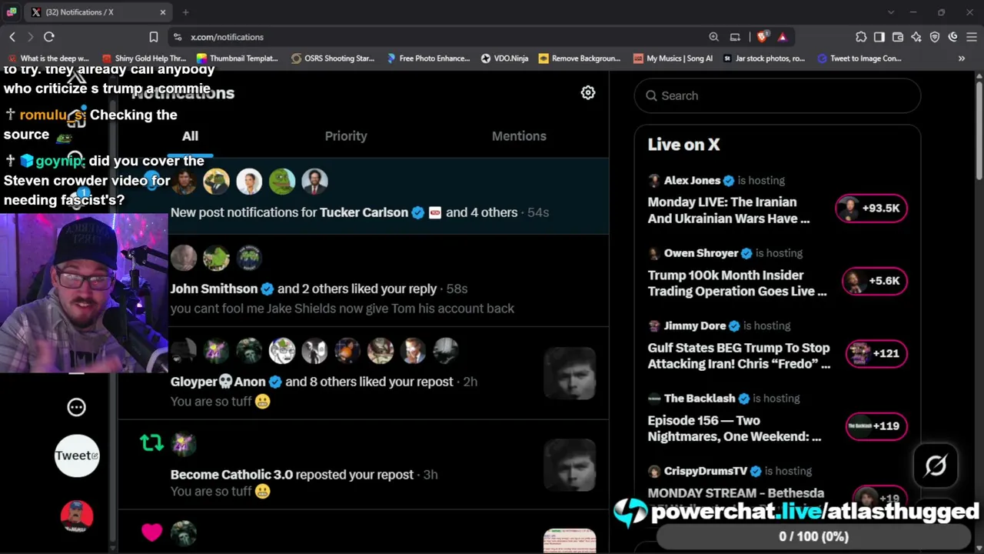Join The Backlash stream via +119 badge
Screen dimensions: 984x554
point(876,426)
